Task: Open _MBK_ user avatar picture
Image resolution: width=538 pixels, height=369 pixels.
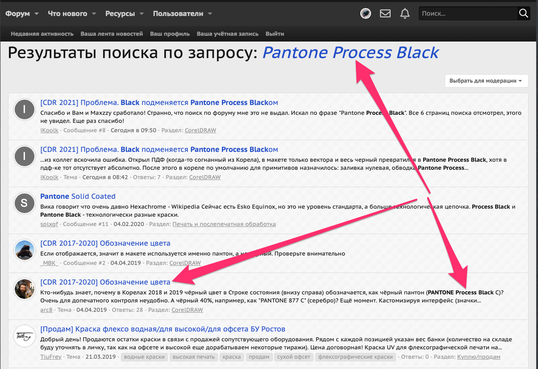Action: 25,250
